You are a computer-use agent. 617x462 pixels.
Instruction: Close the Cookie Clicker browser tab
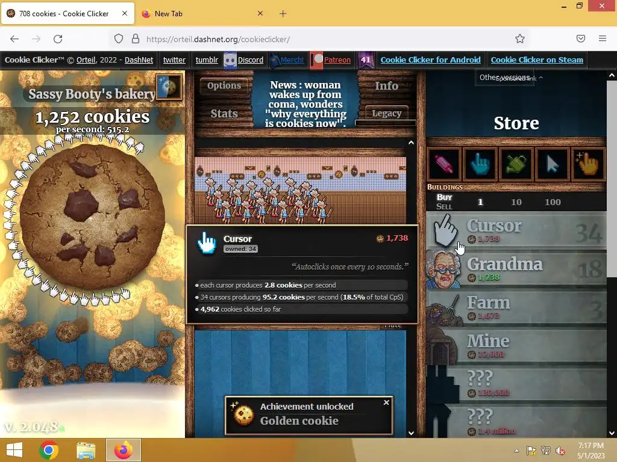(x=125, y=13)
